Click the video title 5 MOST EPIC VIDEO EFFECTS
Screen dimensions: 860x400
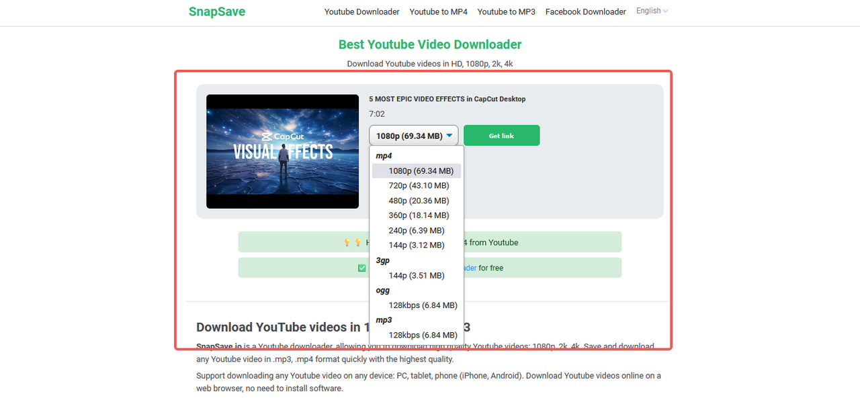(x=447, y=99)
